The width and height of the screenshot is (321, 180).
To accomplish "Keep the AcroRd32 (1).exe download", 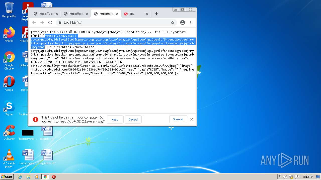I will pos(115,119).
